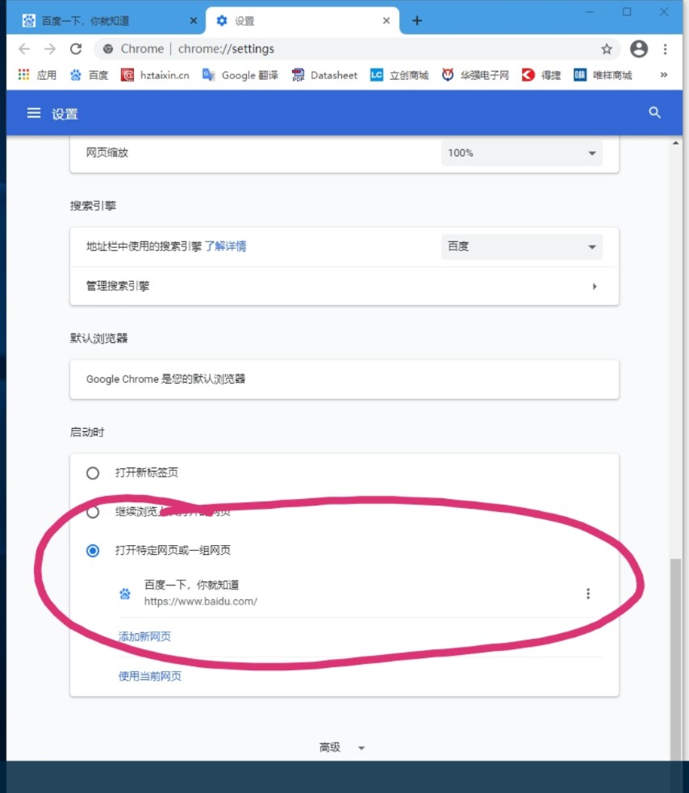Click the 使用当前网页 link
The image size is (689, 793).
point(149,676)
